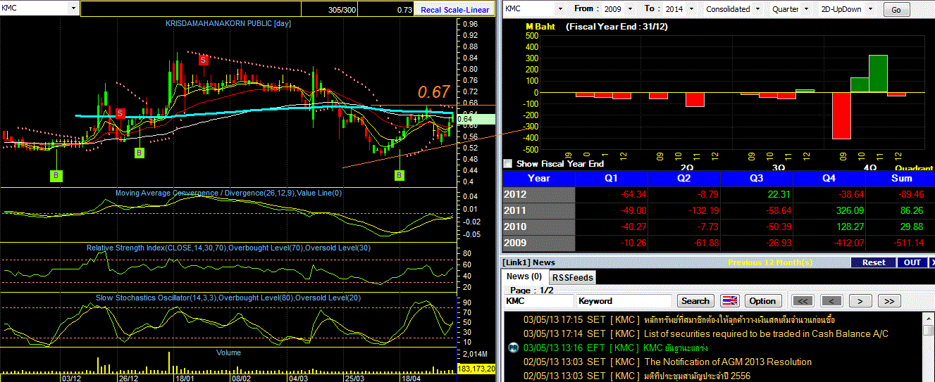Click the tallest green Q4 bar in the chart
This screenshot has height=382, width=935.
click(878, 74)
